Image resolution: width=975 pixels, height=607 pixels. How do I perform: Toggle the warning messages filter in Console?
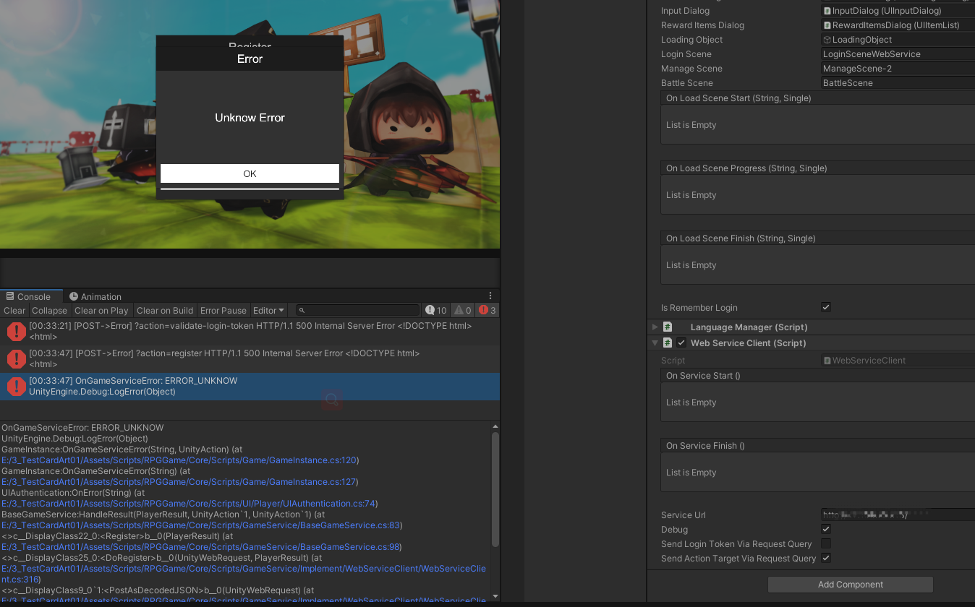tap(461, 309)
